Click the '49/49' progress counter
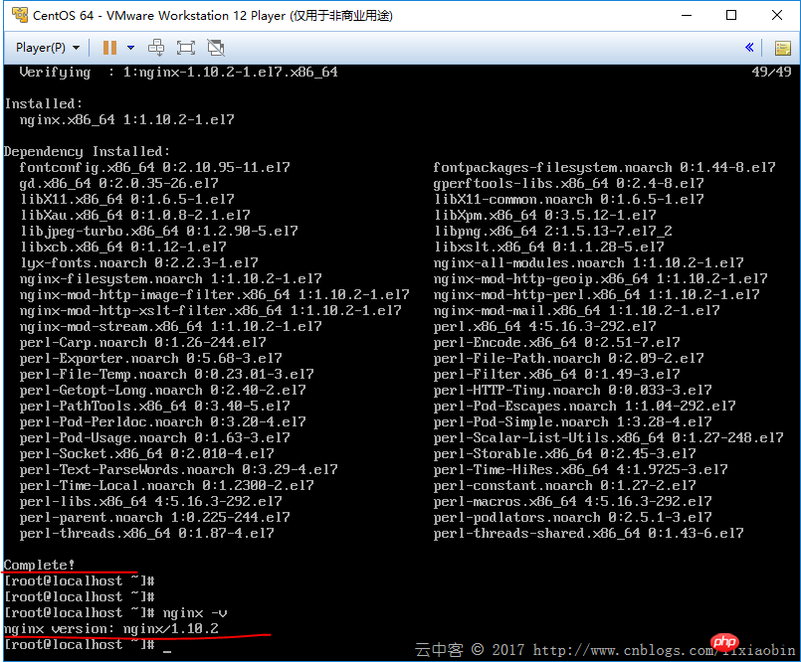 click(771, 72)
